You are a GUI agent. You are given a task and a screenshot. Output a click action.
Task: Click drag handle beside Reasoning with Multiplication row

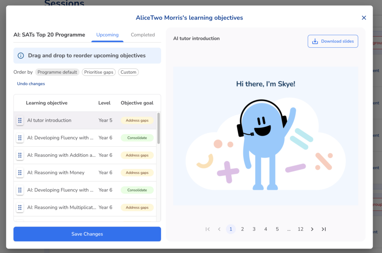coord(20,207)
